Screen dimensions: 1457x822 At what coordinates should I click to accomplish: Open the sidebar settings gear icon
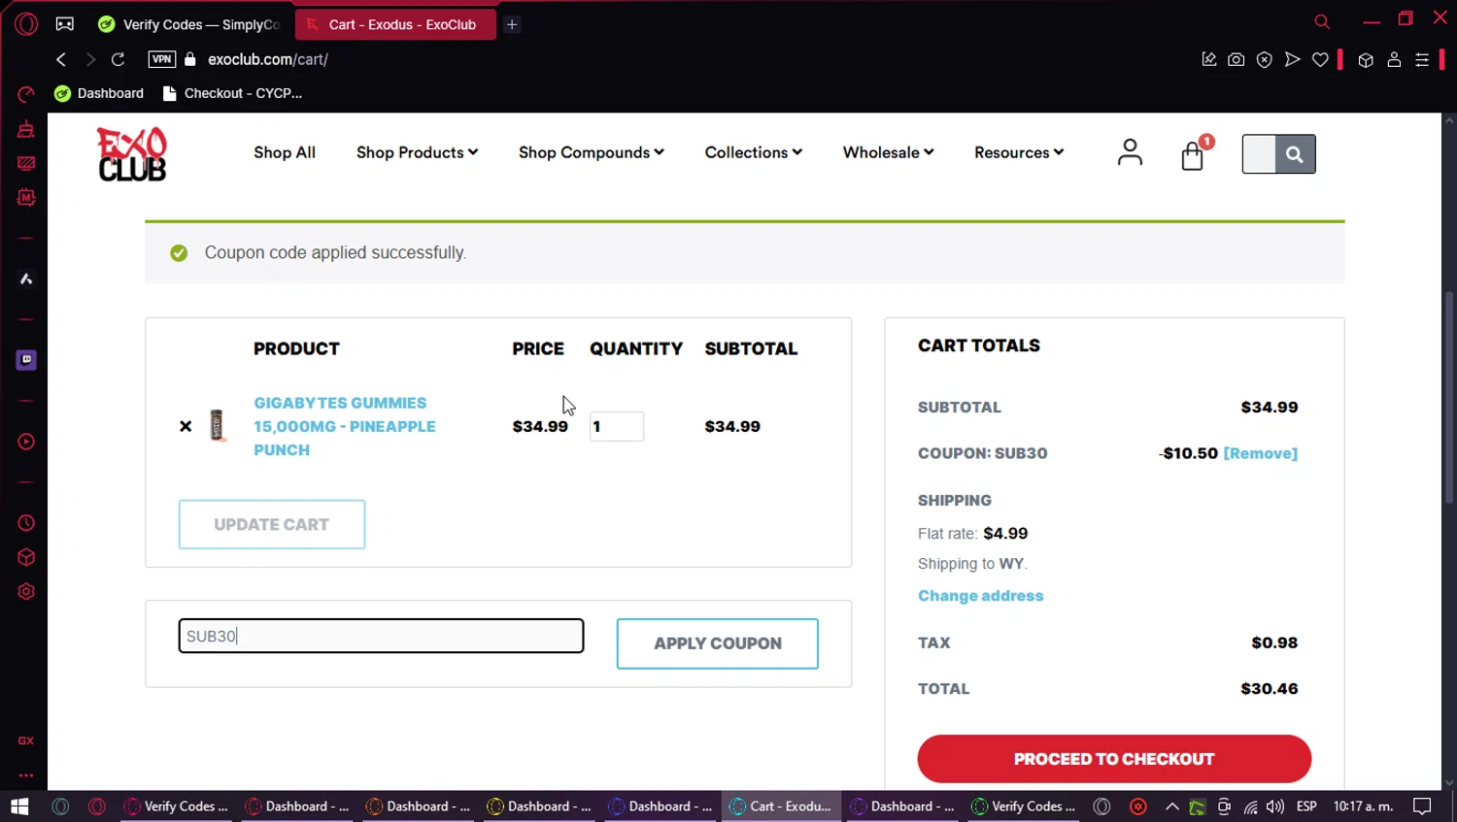pos(26,592)
